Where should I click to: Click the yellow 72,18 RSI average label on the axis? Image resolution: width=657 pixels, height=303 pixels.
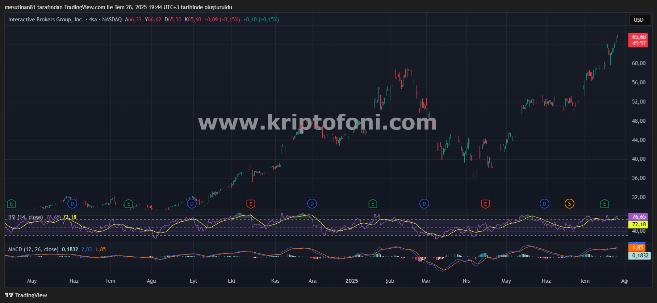(x=639, y=224)
